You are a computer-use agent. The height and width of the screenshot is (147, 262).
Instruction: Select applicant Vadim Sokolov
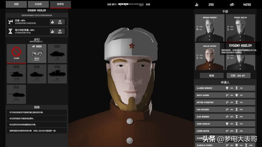225,124
